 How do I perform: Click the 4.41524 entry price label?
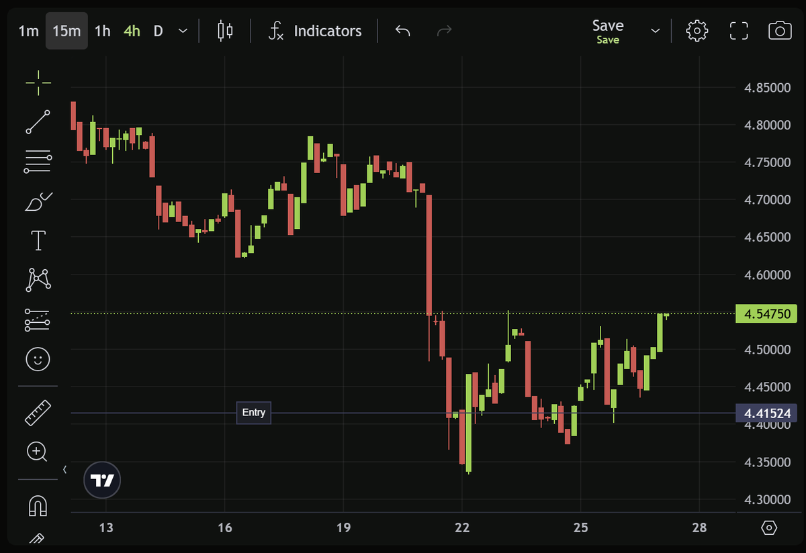(x=767, y=413)
